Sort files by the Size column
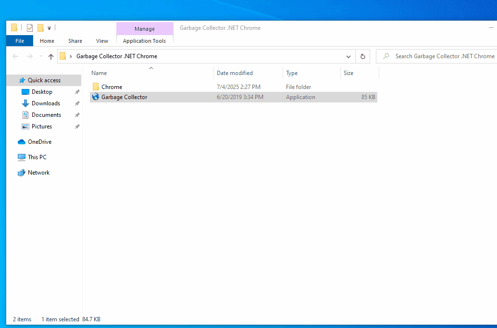Viewport: 497px width, 328px height. click(x=360, y=73)
